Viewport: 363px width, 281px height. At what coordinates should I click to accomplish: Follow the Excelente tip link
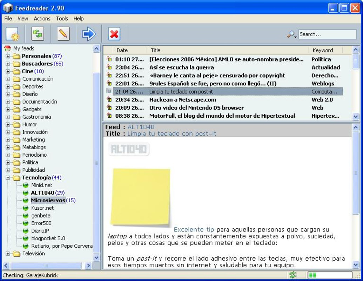click(x=194, y=229)
